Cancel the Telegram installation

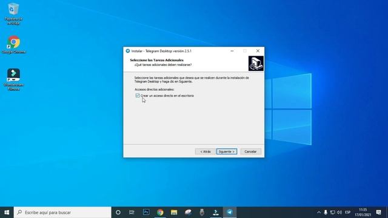coord(250,151)
